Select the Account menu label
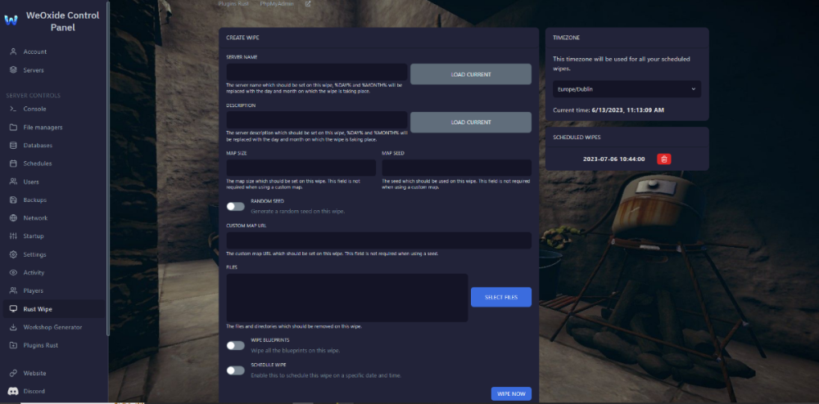 35,52
